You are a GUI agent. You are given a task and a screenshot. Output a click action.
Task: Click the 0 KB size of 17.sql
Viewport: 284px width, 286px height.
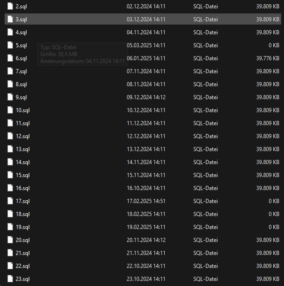[274, 201]
